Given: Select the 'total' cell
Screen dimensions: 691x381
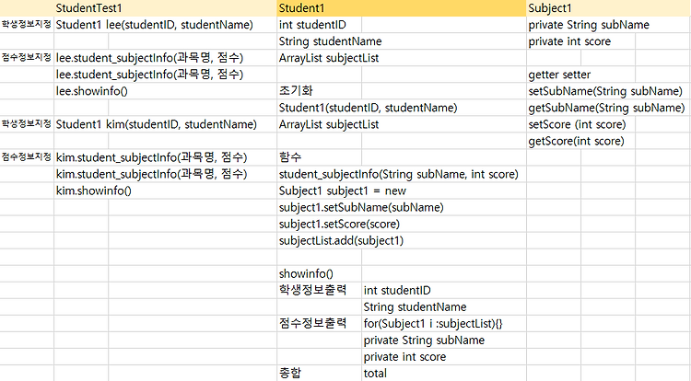Looking at the screenshot, I should click(x=375, y=374).
